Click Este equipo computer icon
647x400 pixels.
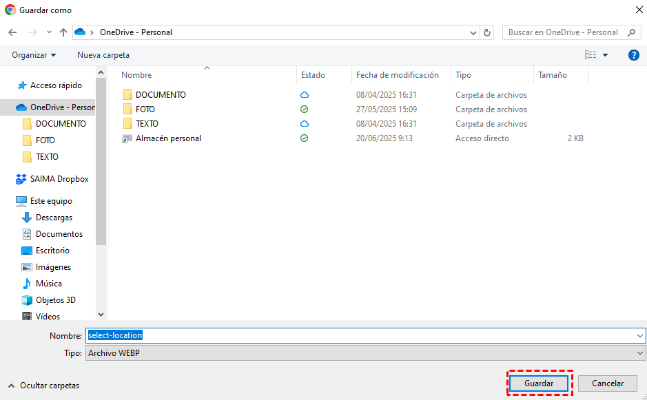coord(21,201)
